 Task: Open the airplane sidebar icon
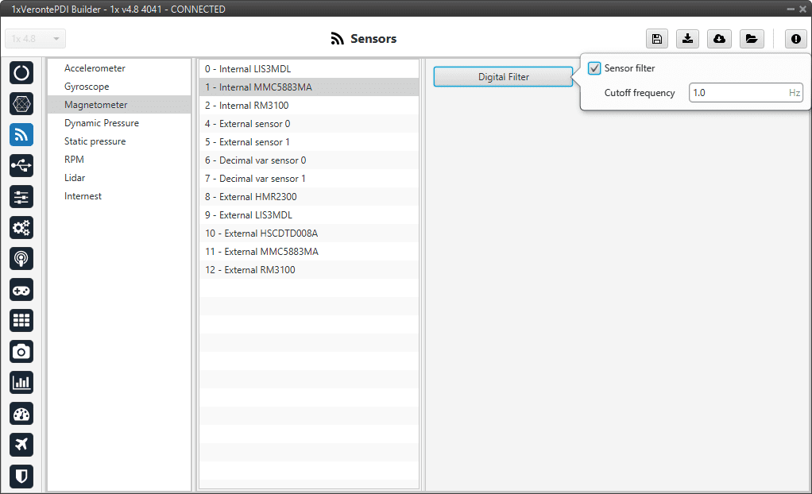pyautogui.click(x=21, y=444)
